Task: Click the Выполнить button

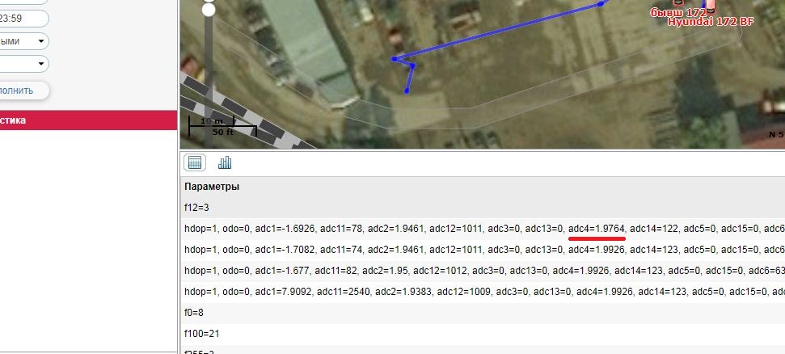Action: 23,91
